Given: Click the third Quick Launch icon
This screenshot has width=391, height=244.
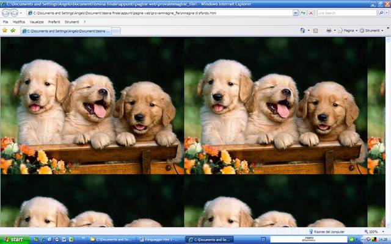Looking at the screenshot, I should coord(49,240).
